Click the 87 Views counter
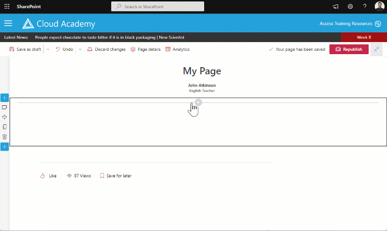Screen dimensions: 387x231 79,176
